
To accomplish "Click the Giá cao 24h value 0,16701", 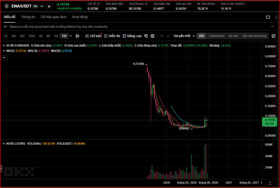I will [x=181, y=9].
